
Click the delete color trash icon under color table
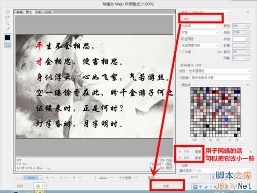coord(237,140)
